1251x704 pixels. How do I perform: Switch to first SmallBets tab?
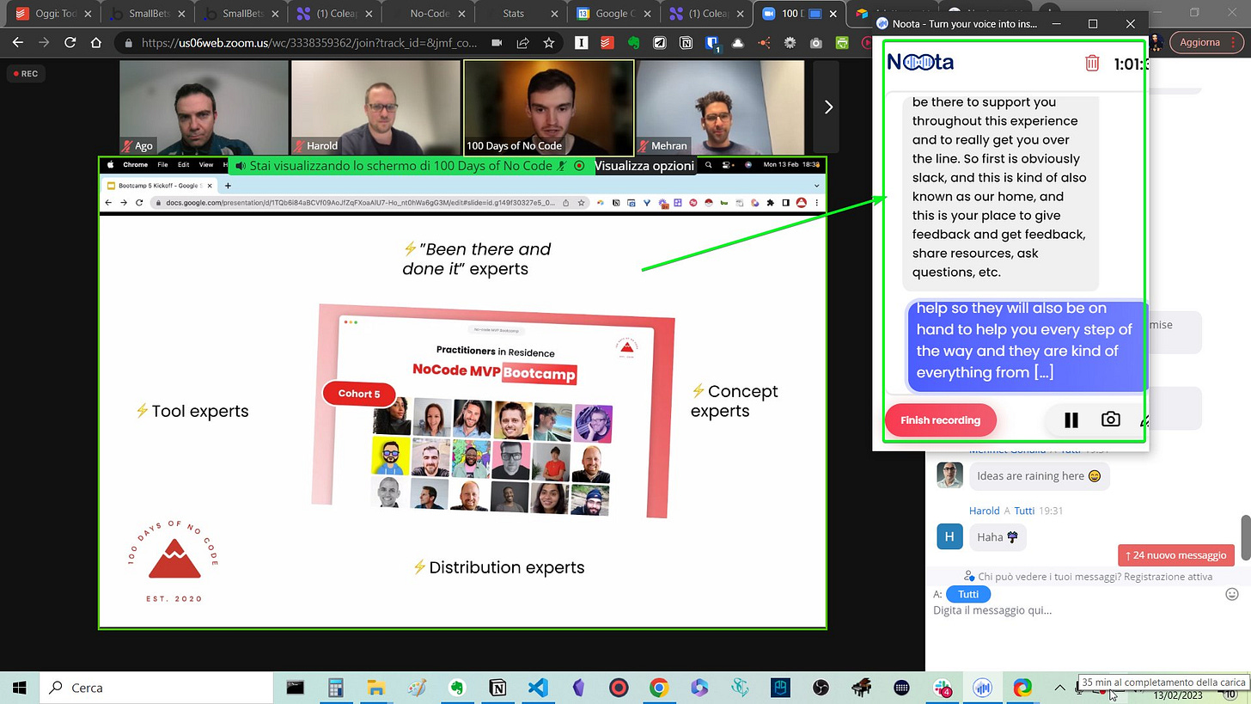146,14
